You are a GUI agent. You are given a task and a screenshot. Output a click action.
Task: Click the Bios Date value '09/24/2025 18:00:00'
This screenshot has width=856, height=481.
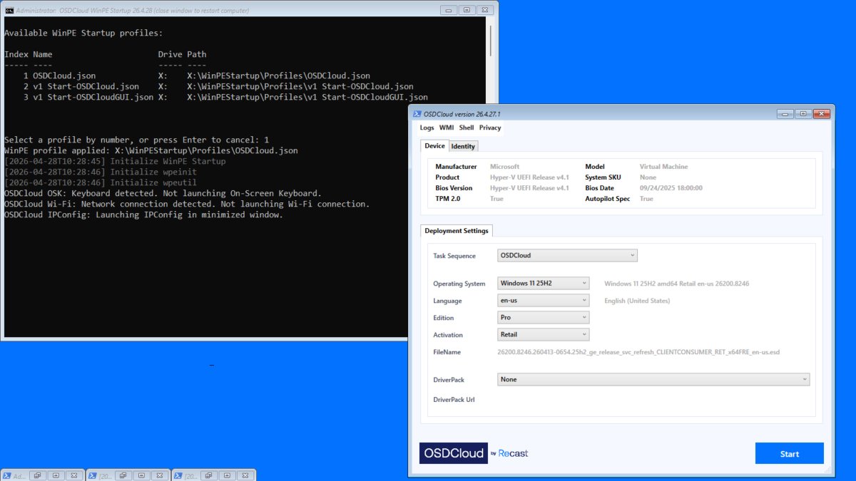pyautogui.click(x=671, y=188)
